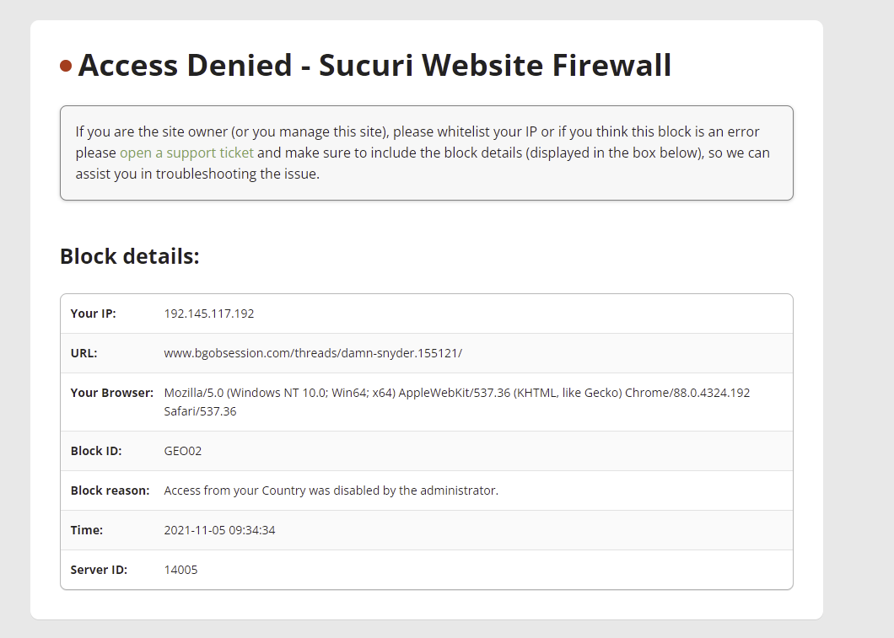Click the Mozilla browser user agent string
Screen dimensions: 894x638
[x=457, y=402]
